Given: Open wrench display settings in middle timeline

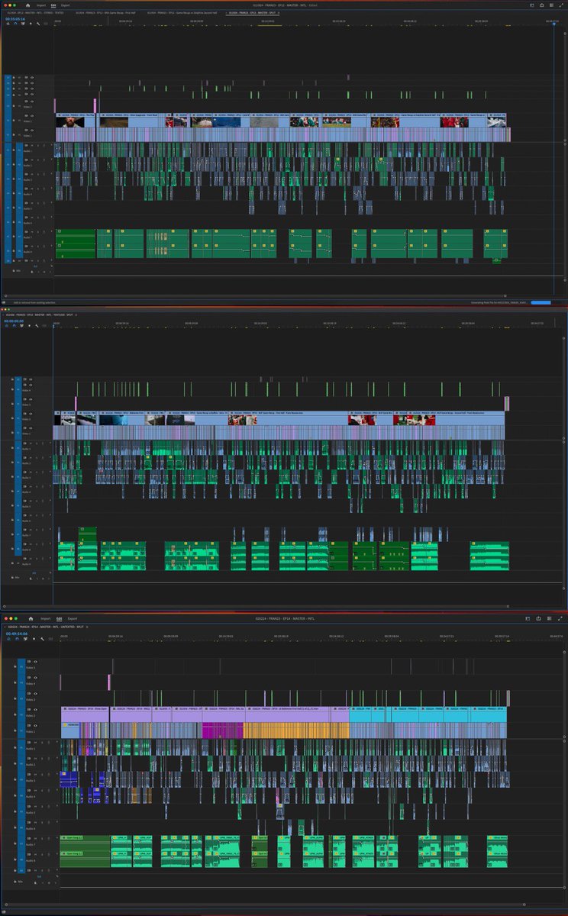Looking at the screenshot, I should [37, 326].
